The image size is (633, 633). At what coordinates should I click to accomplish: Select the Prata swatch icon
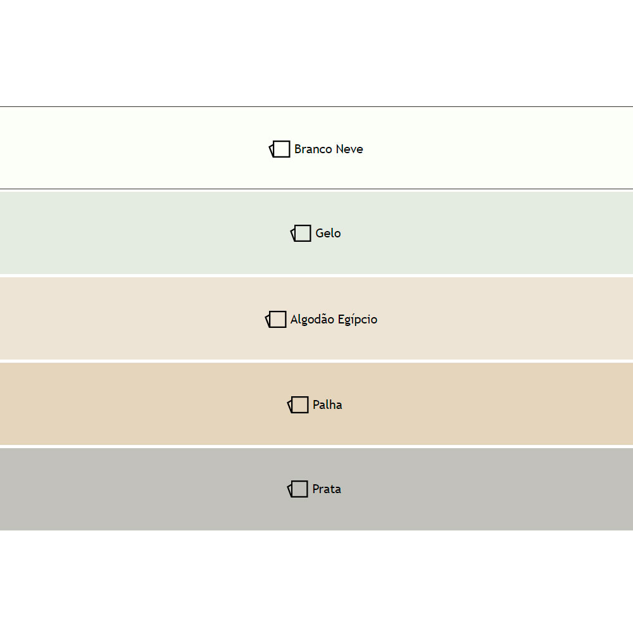298,489
